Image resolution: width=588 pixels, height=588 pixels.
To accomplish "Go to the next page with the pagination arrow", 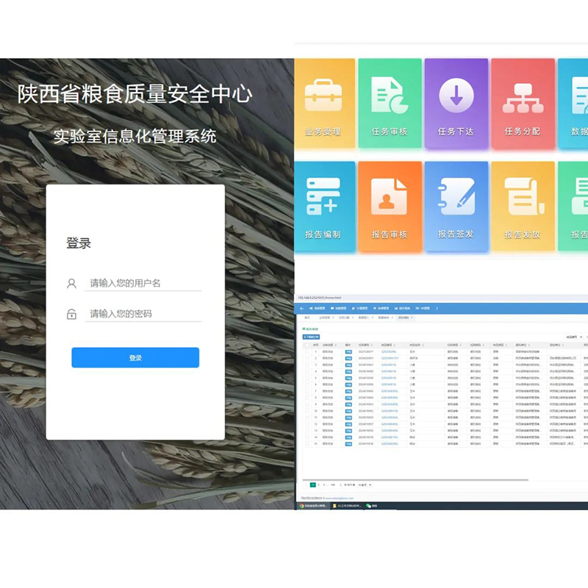I will point(340,485).
